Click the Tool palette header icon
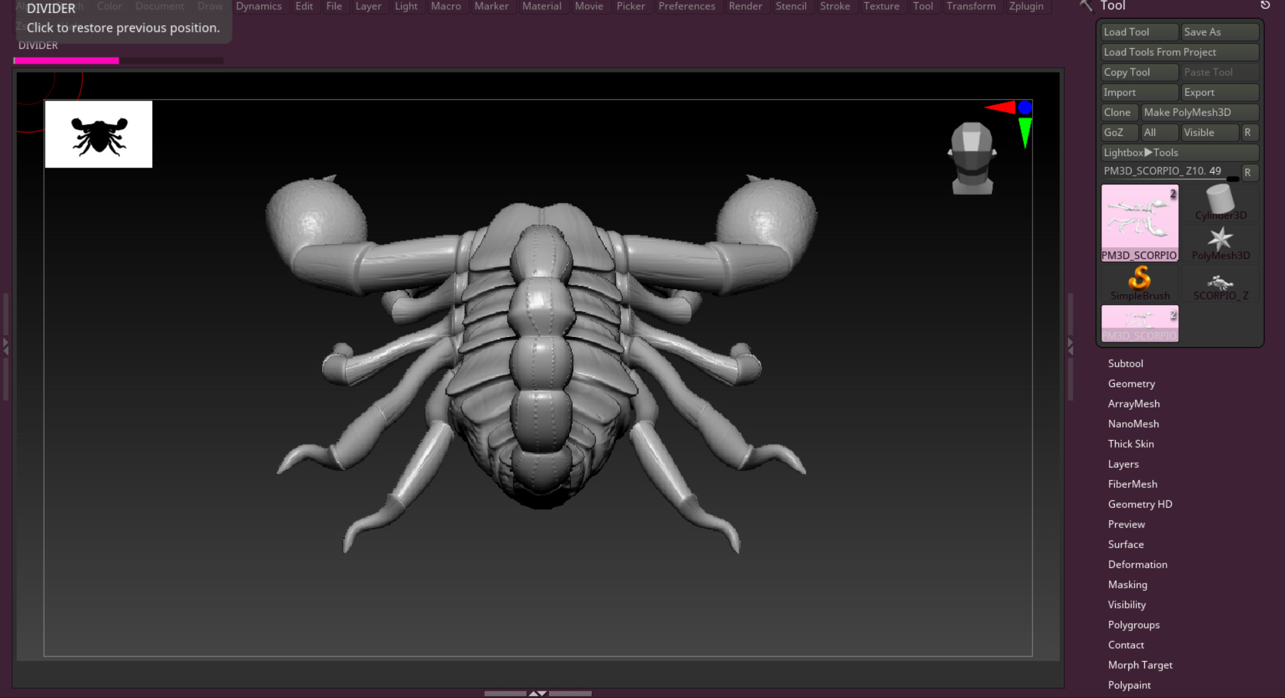1285x698 pixels. (1085, 6)
